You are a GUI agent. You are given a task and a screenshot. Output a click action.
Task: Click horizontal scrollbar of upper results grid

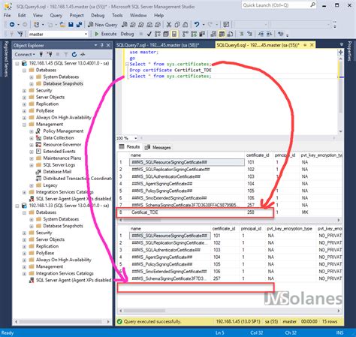click(x=229, y=220)
